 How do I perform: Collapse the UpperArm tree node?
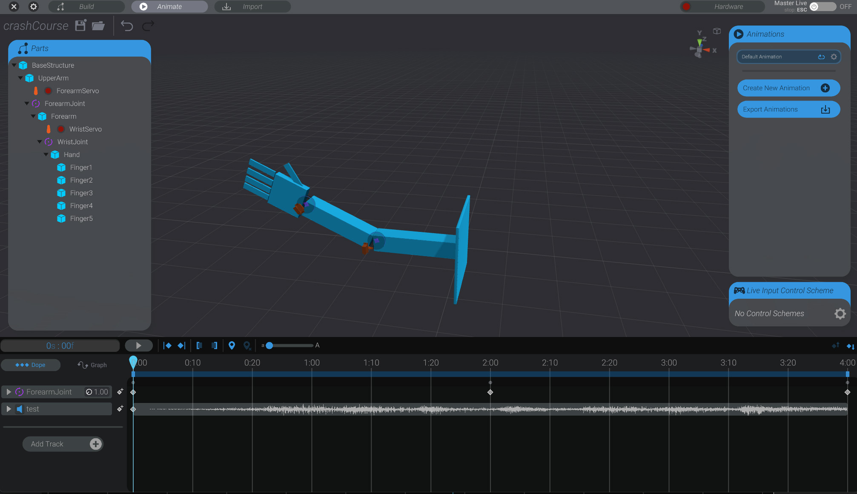click(20, 78)
